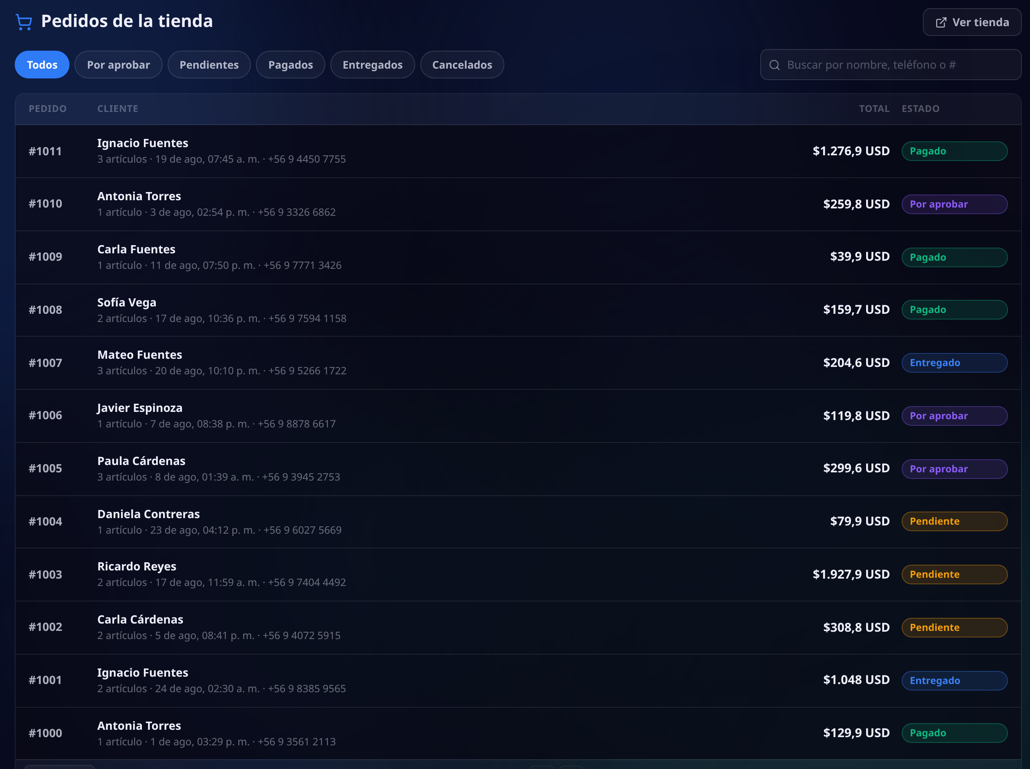Filter orders by Pendientes
The image size is (1030, 769).
pos(209,65)
